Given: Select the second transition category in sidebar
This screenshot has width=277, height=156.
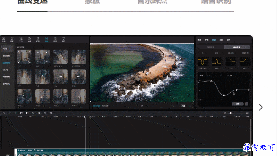Looking at the screenshot, I should coord(6,56).
